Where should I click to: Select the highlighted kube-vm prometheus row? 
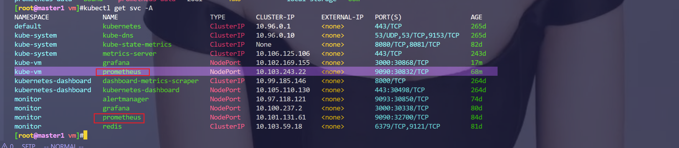coord(256,72)
